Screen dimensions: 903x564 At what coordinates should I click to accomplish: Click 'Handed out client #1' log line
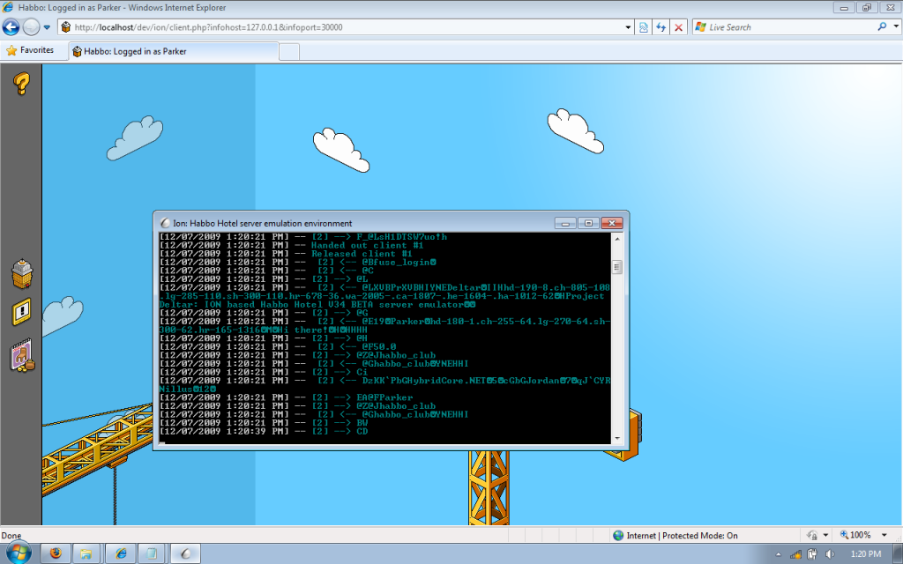368,245
